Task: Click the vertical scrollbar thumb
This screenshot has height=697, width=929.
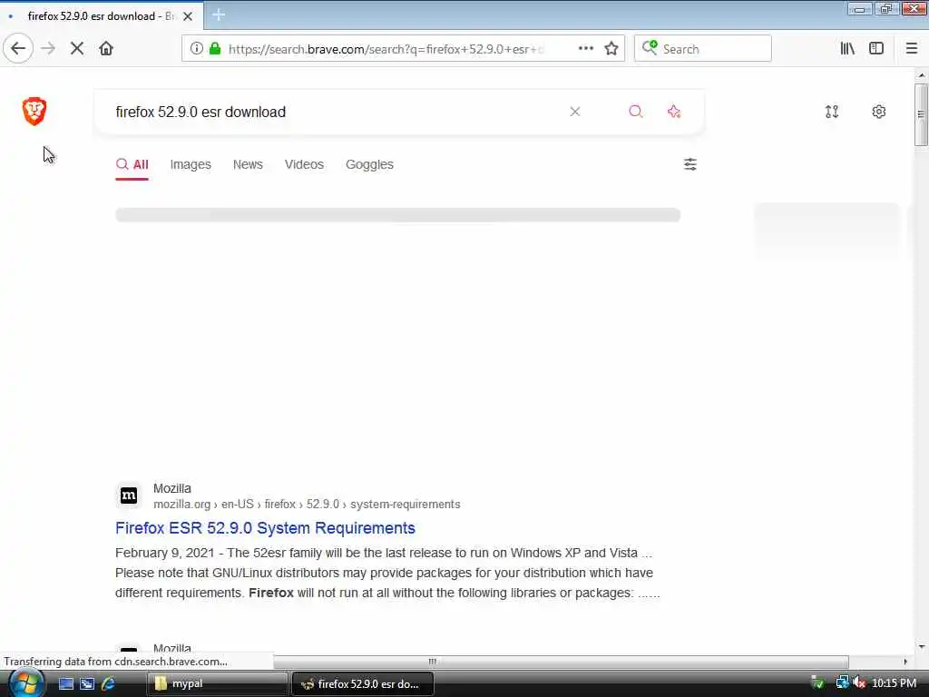Action: [921, 115]
